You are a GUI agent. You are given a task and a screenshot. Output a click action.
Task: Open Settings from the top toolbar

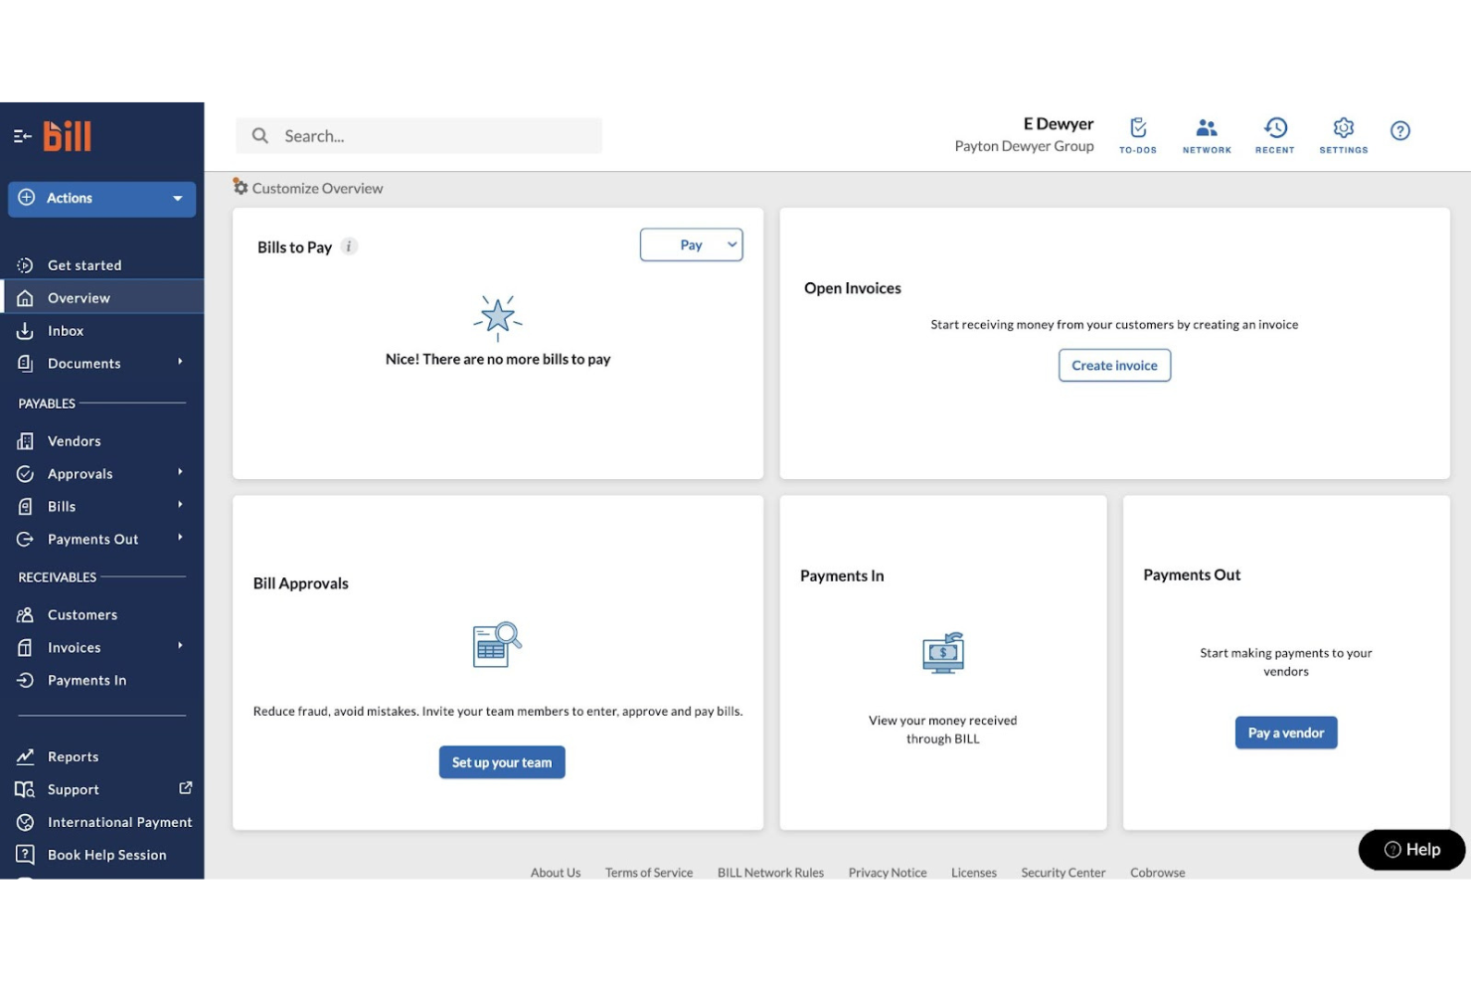point(1343,129)
